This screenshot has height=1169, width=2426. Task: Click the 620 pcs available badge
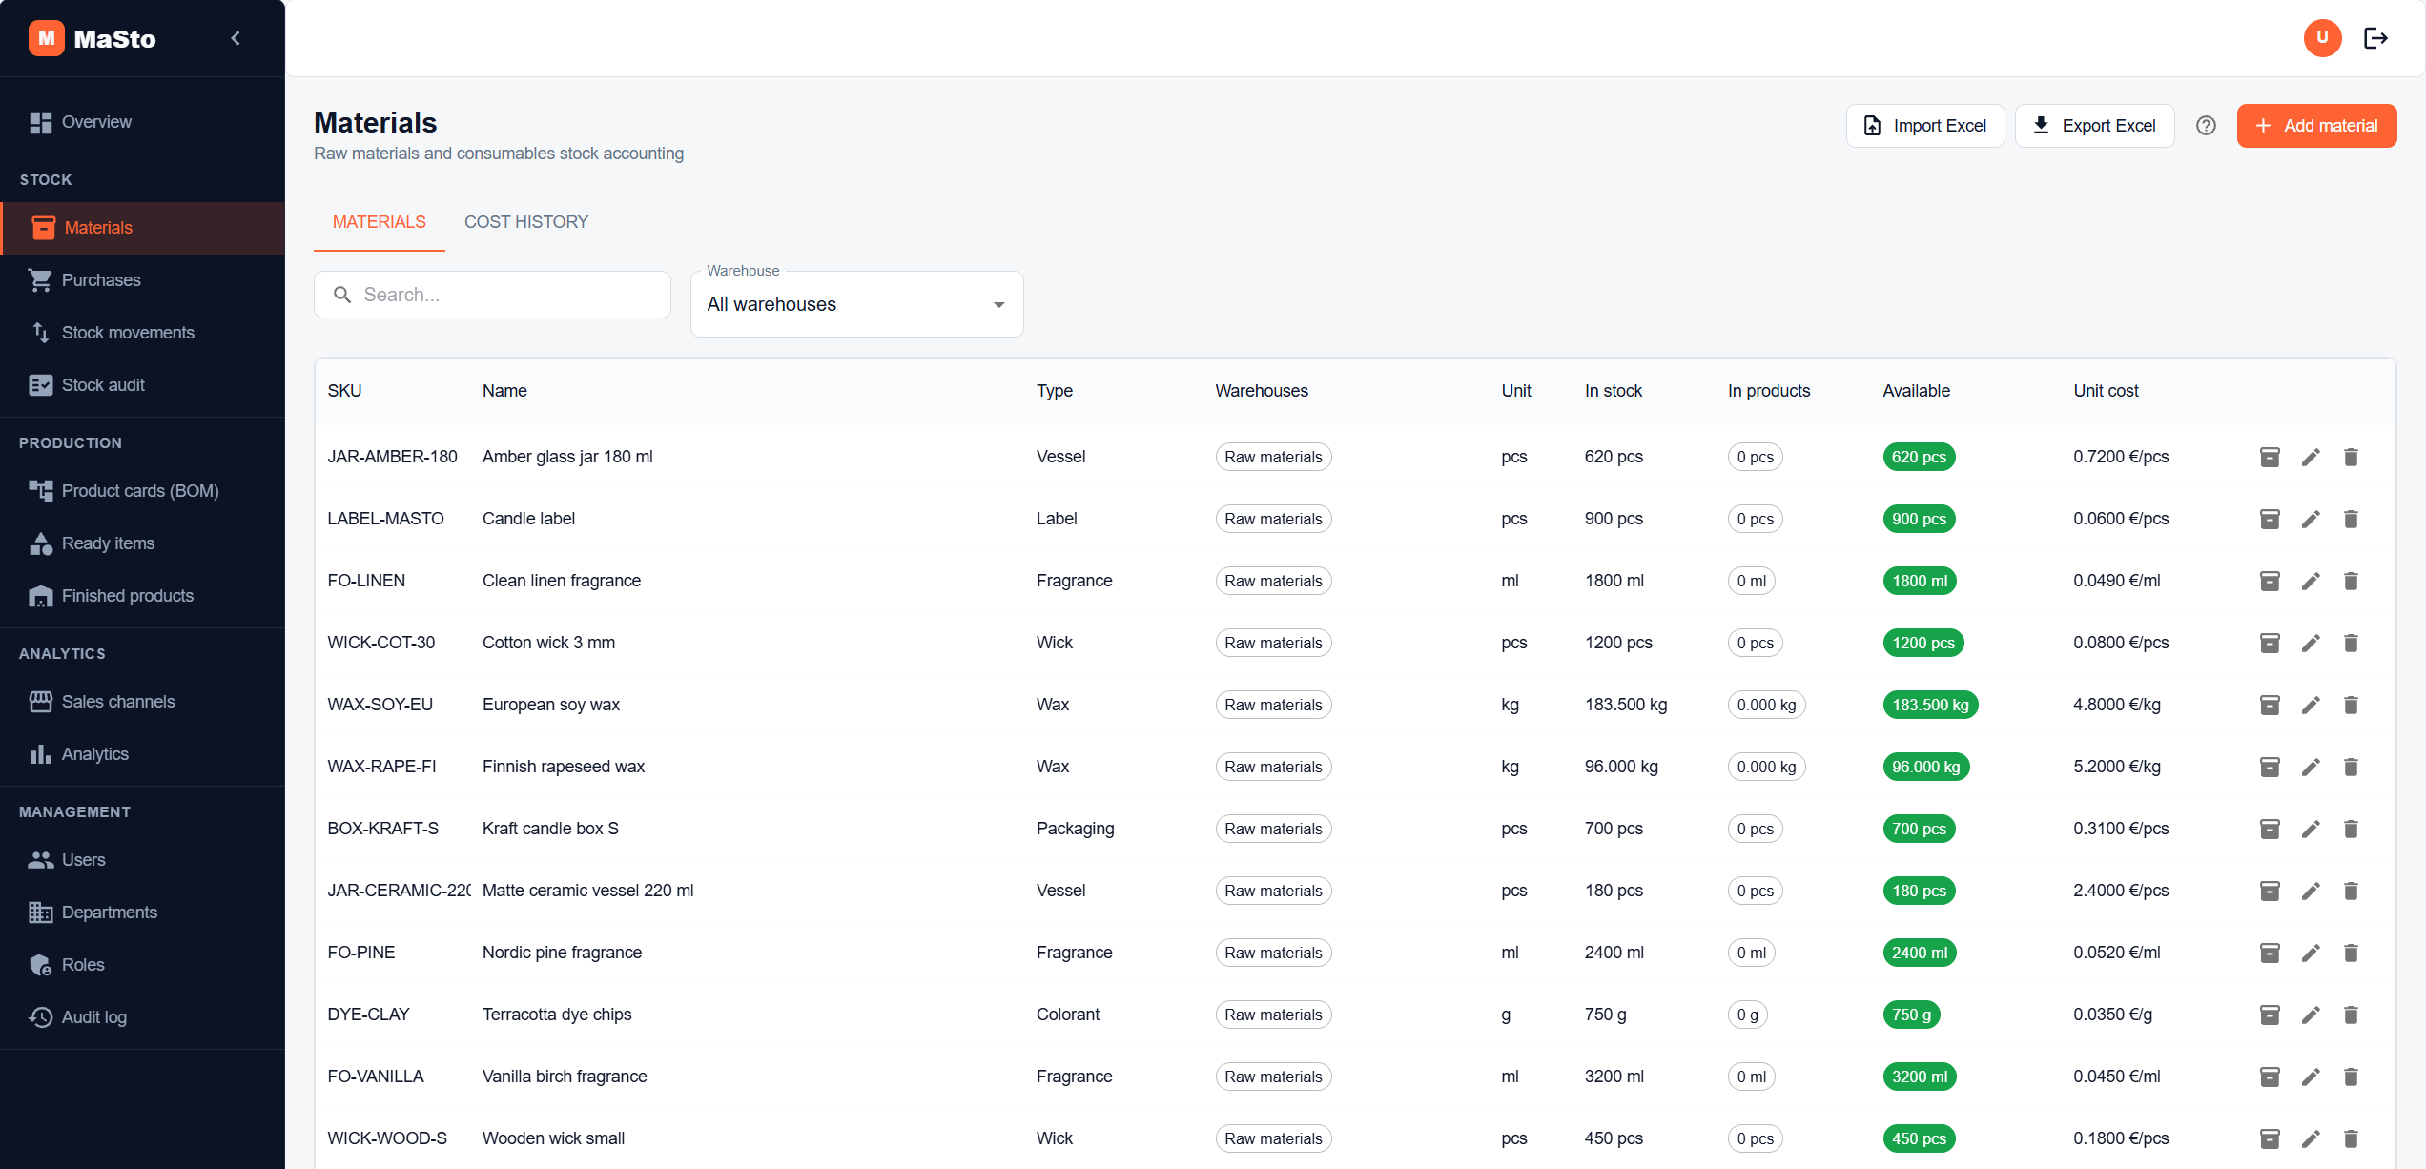[x=1919, y=457]
